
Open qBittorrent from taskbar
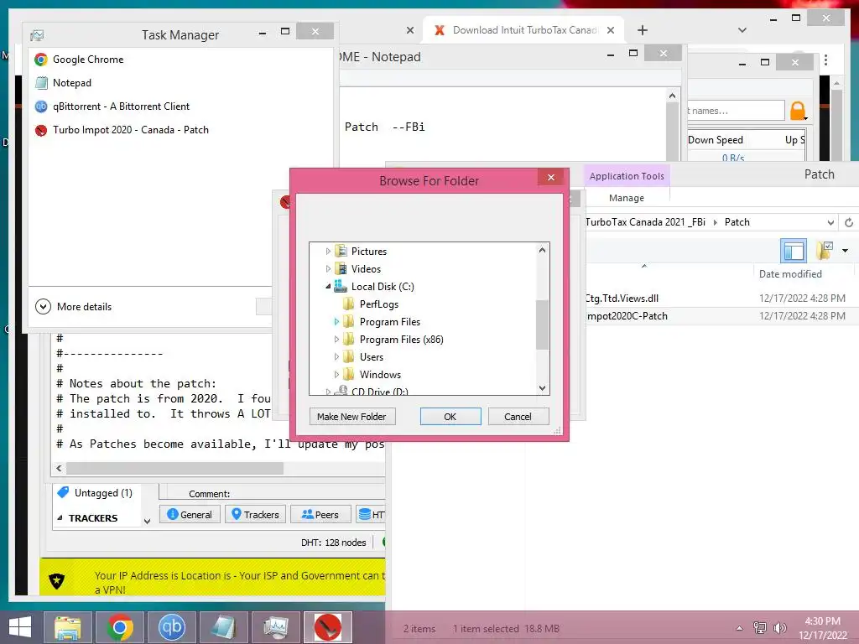click(x=172, y=627)
